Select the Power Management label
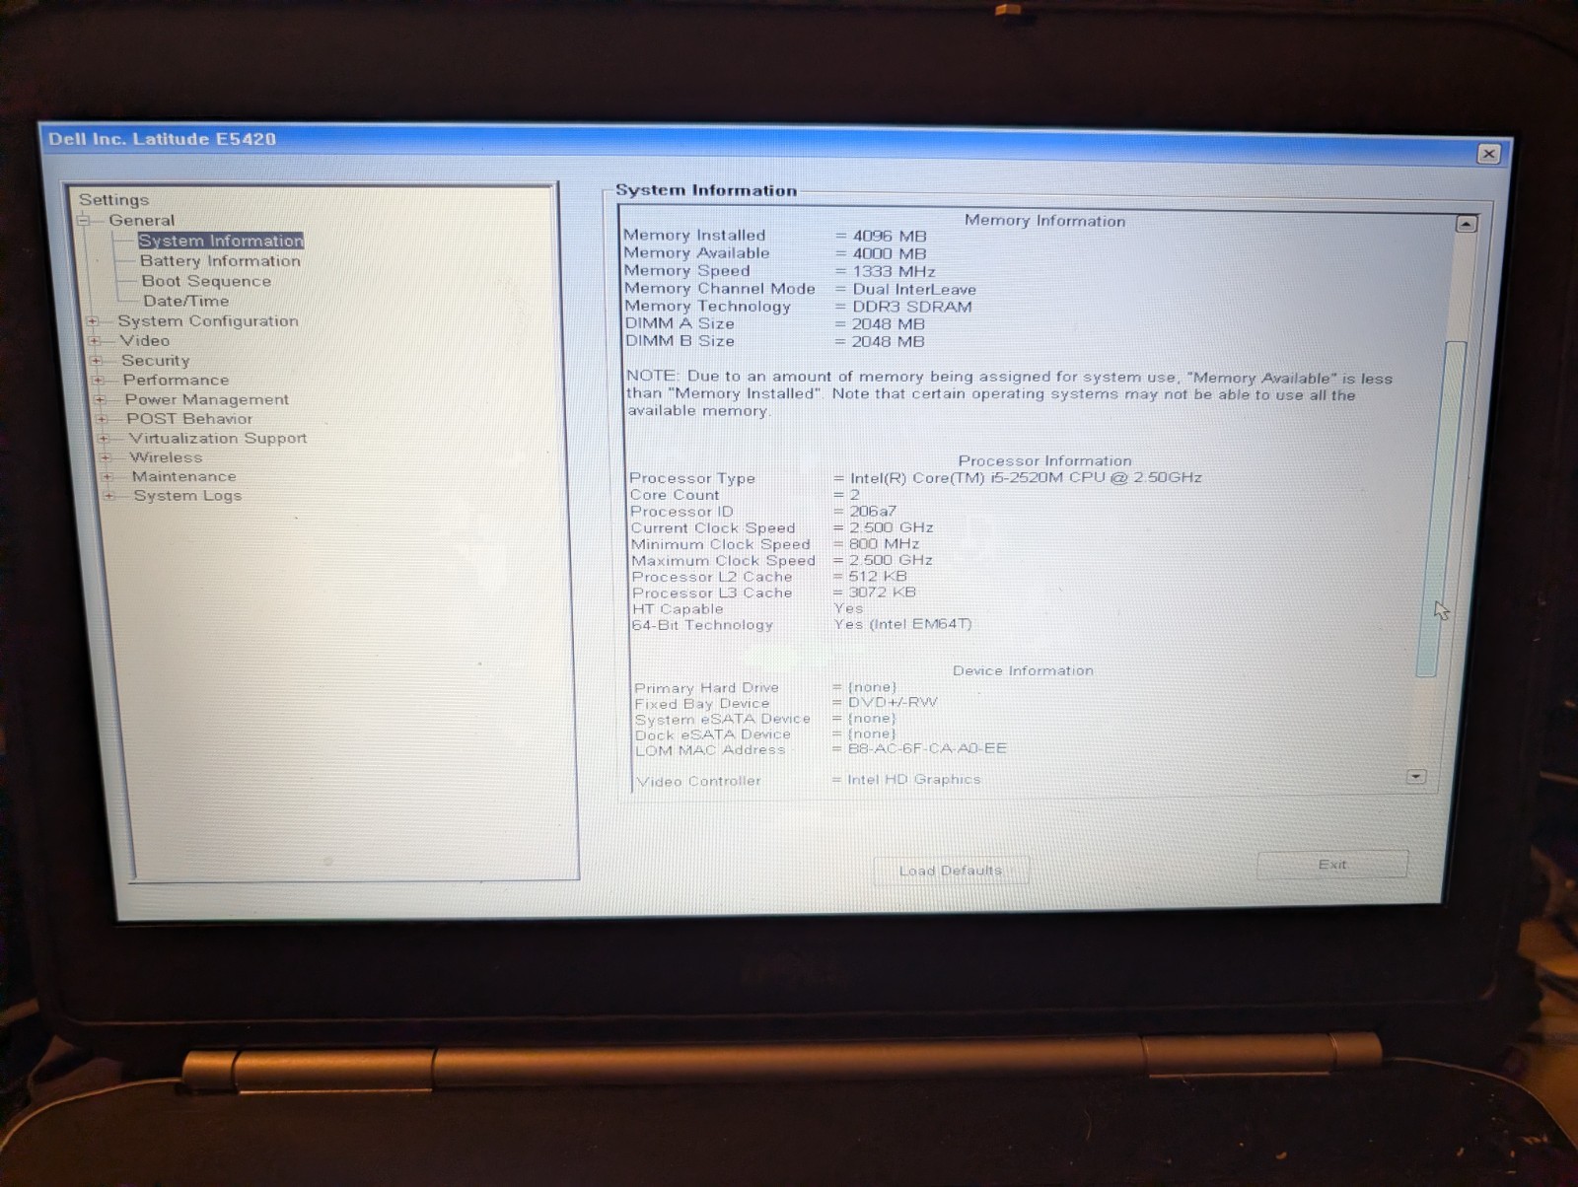This screenshot has height=1187, width=1578. pos(207,400)
